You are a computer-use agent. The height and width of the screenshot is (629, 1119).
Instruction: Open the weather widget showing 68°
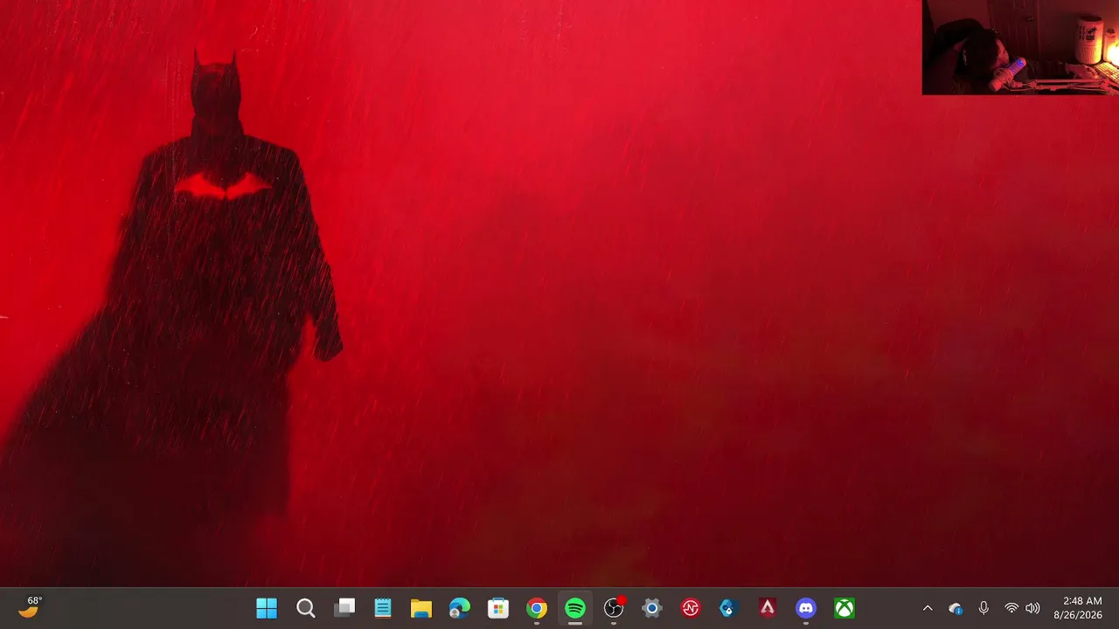pyautogui.click(x=30, y=607)
